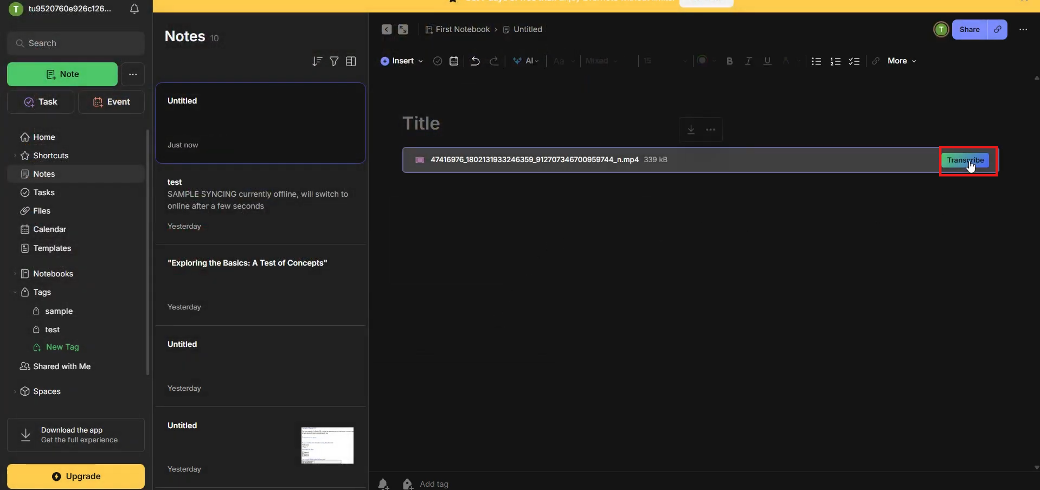Open the account avatar in sidebar
This screenshot has width=1040, height=490.
coord(16,9)
